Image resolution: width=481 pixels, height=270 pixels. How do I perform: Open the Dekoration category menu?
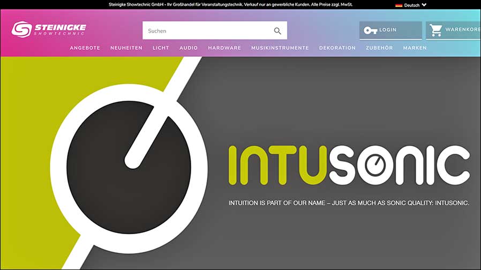click(x=337, y=48)
